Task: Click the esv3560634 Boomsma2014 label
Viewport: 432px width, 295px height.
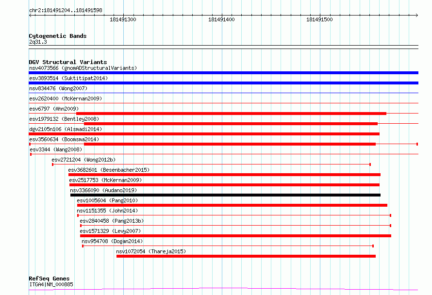Action: (64, 139)
